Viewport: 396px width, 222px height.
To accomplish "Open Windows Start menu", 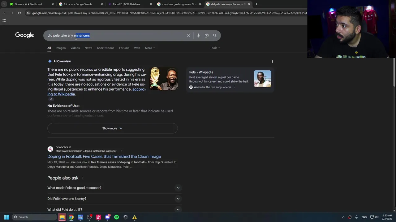I will click(x=6, y=217).
